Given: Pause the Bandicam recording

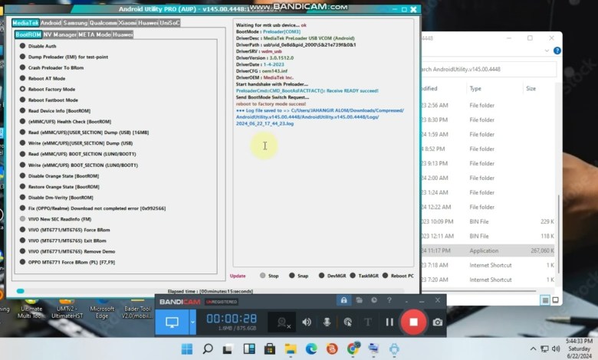Looking at the screenshot, I should tap(389, 322).
